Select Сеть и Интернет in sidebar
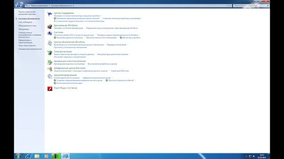Viewport: 284px width, 159px height. [x=25, y=22]
